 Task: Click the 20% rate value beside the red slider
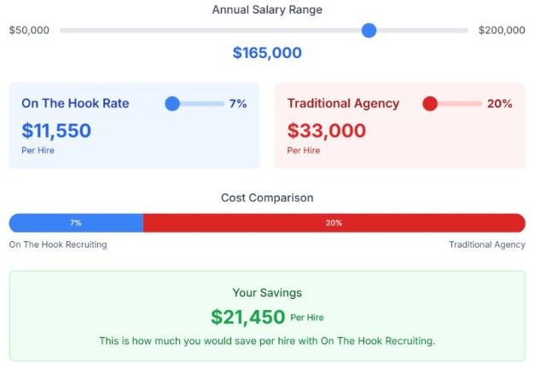[499, 104]
